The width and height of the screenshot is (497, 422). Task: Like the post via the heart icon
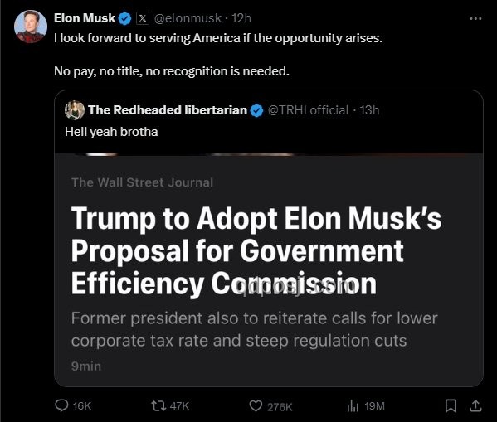[256, 406]
